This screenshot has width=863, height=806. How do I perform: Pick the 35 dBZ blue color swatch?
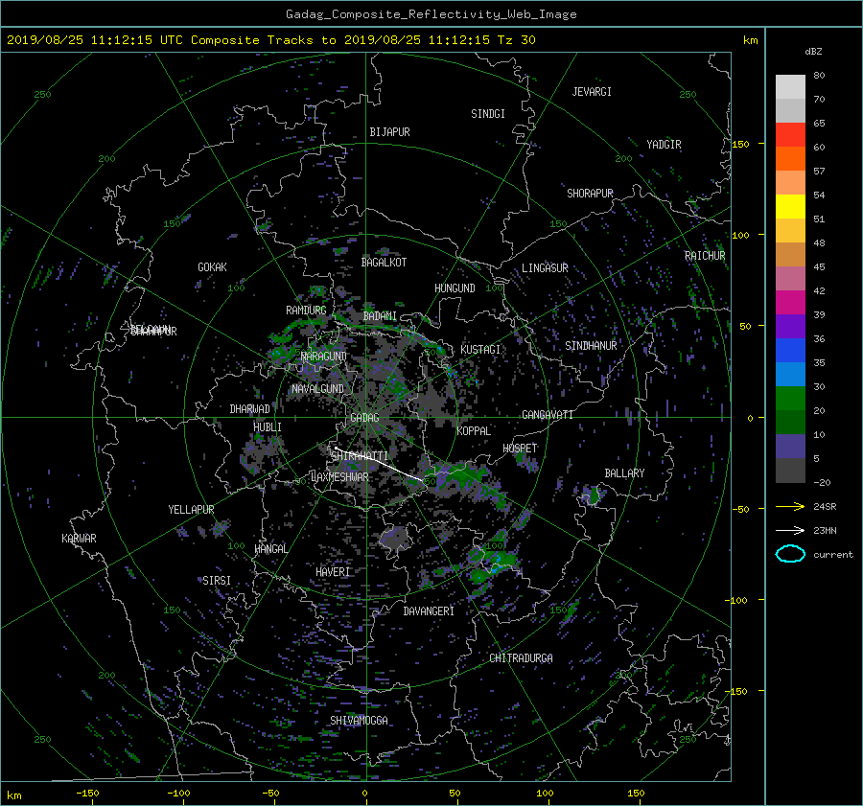(x=790, y=351)
